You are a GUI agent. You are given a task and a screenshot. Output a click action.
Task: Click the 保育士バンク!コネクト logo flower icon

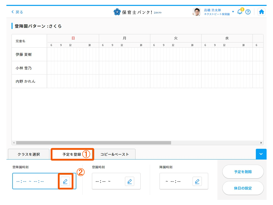coord(117,12)
